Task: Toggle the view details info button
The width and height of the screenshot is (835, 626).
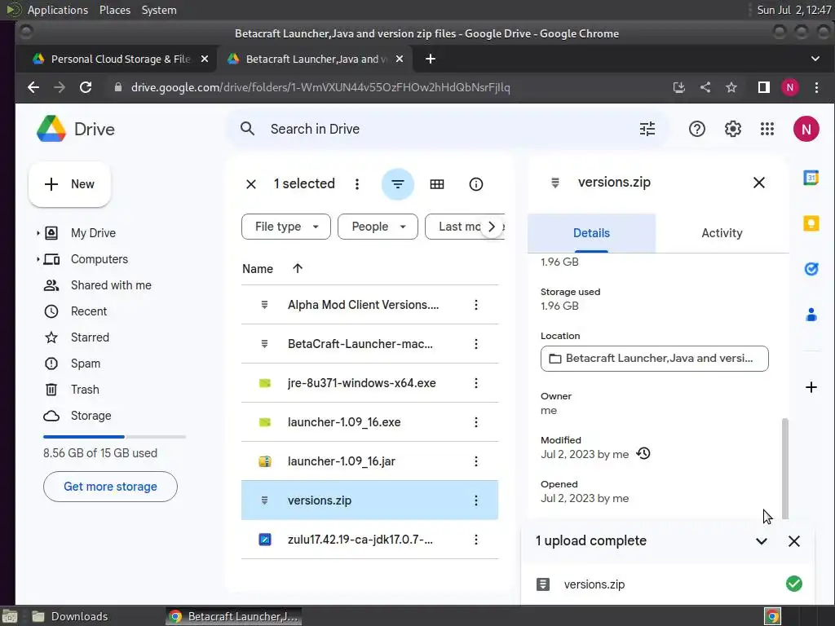Action: pyautogui.click(x=475, y=184)
